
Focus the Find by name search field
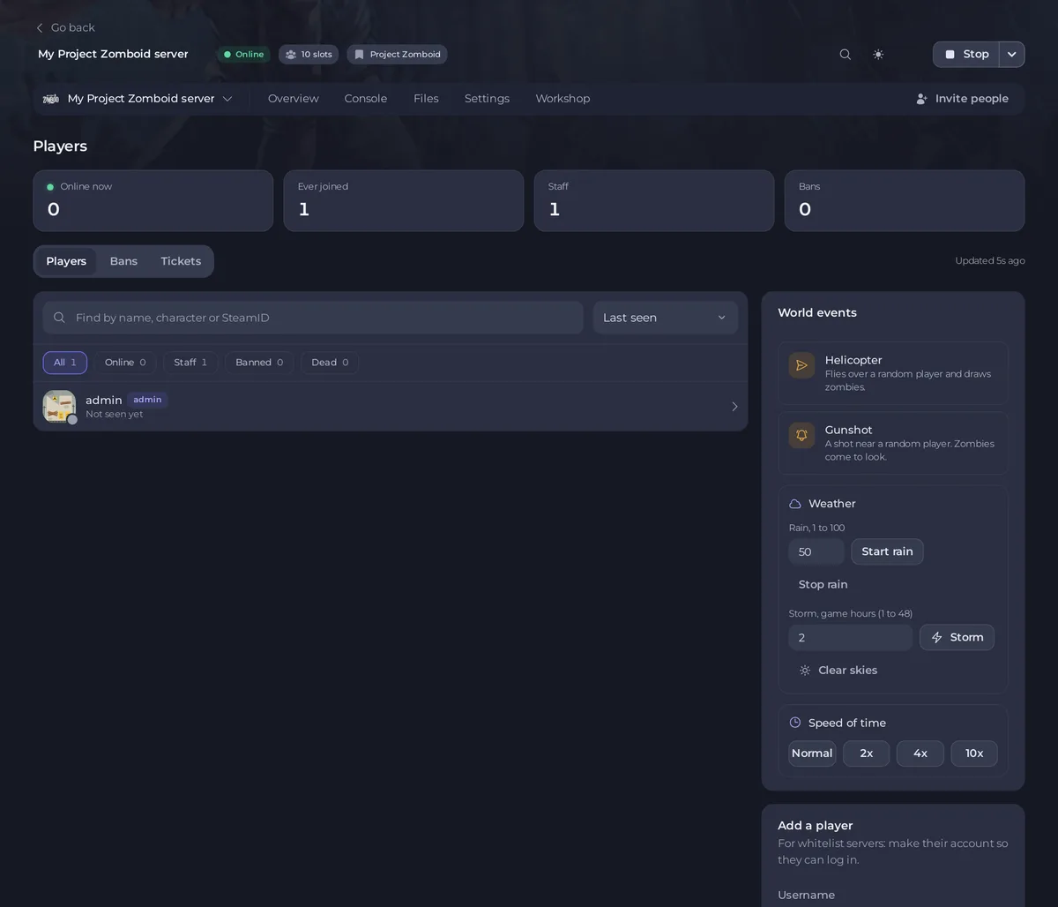[x=313, y=318]
